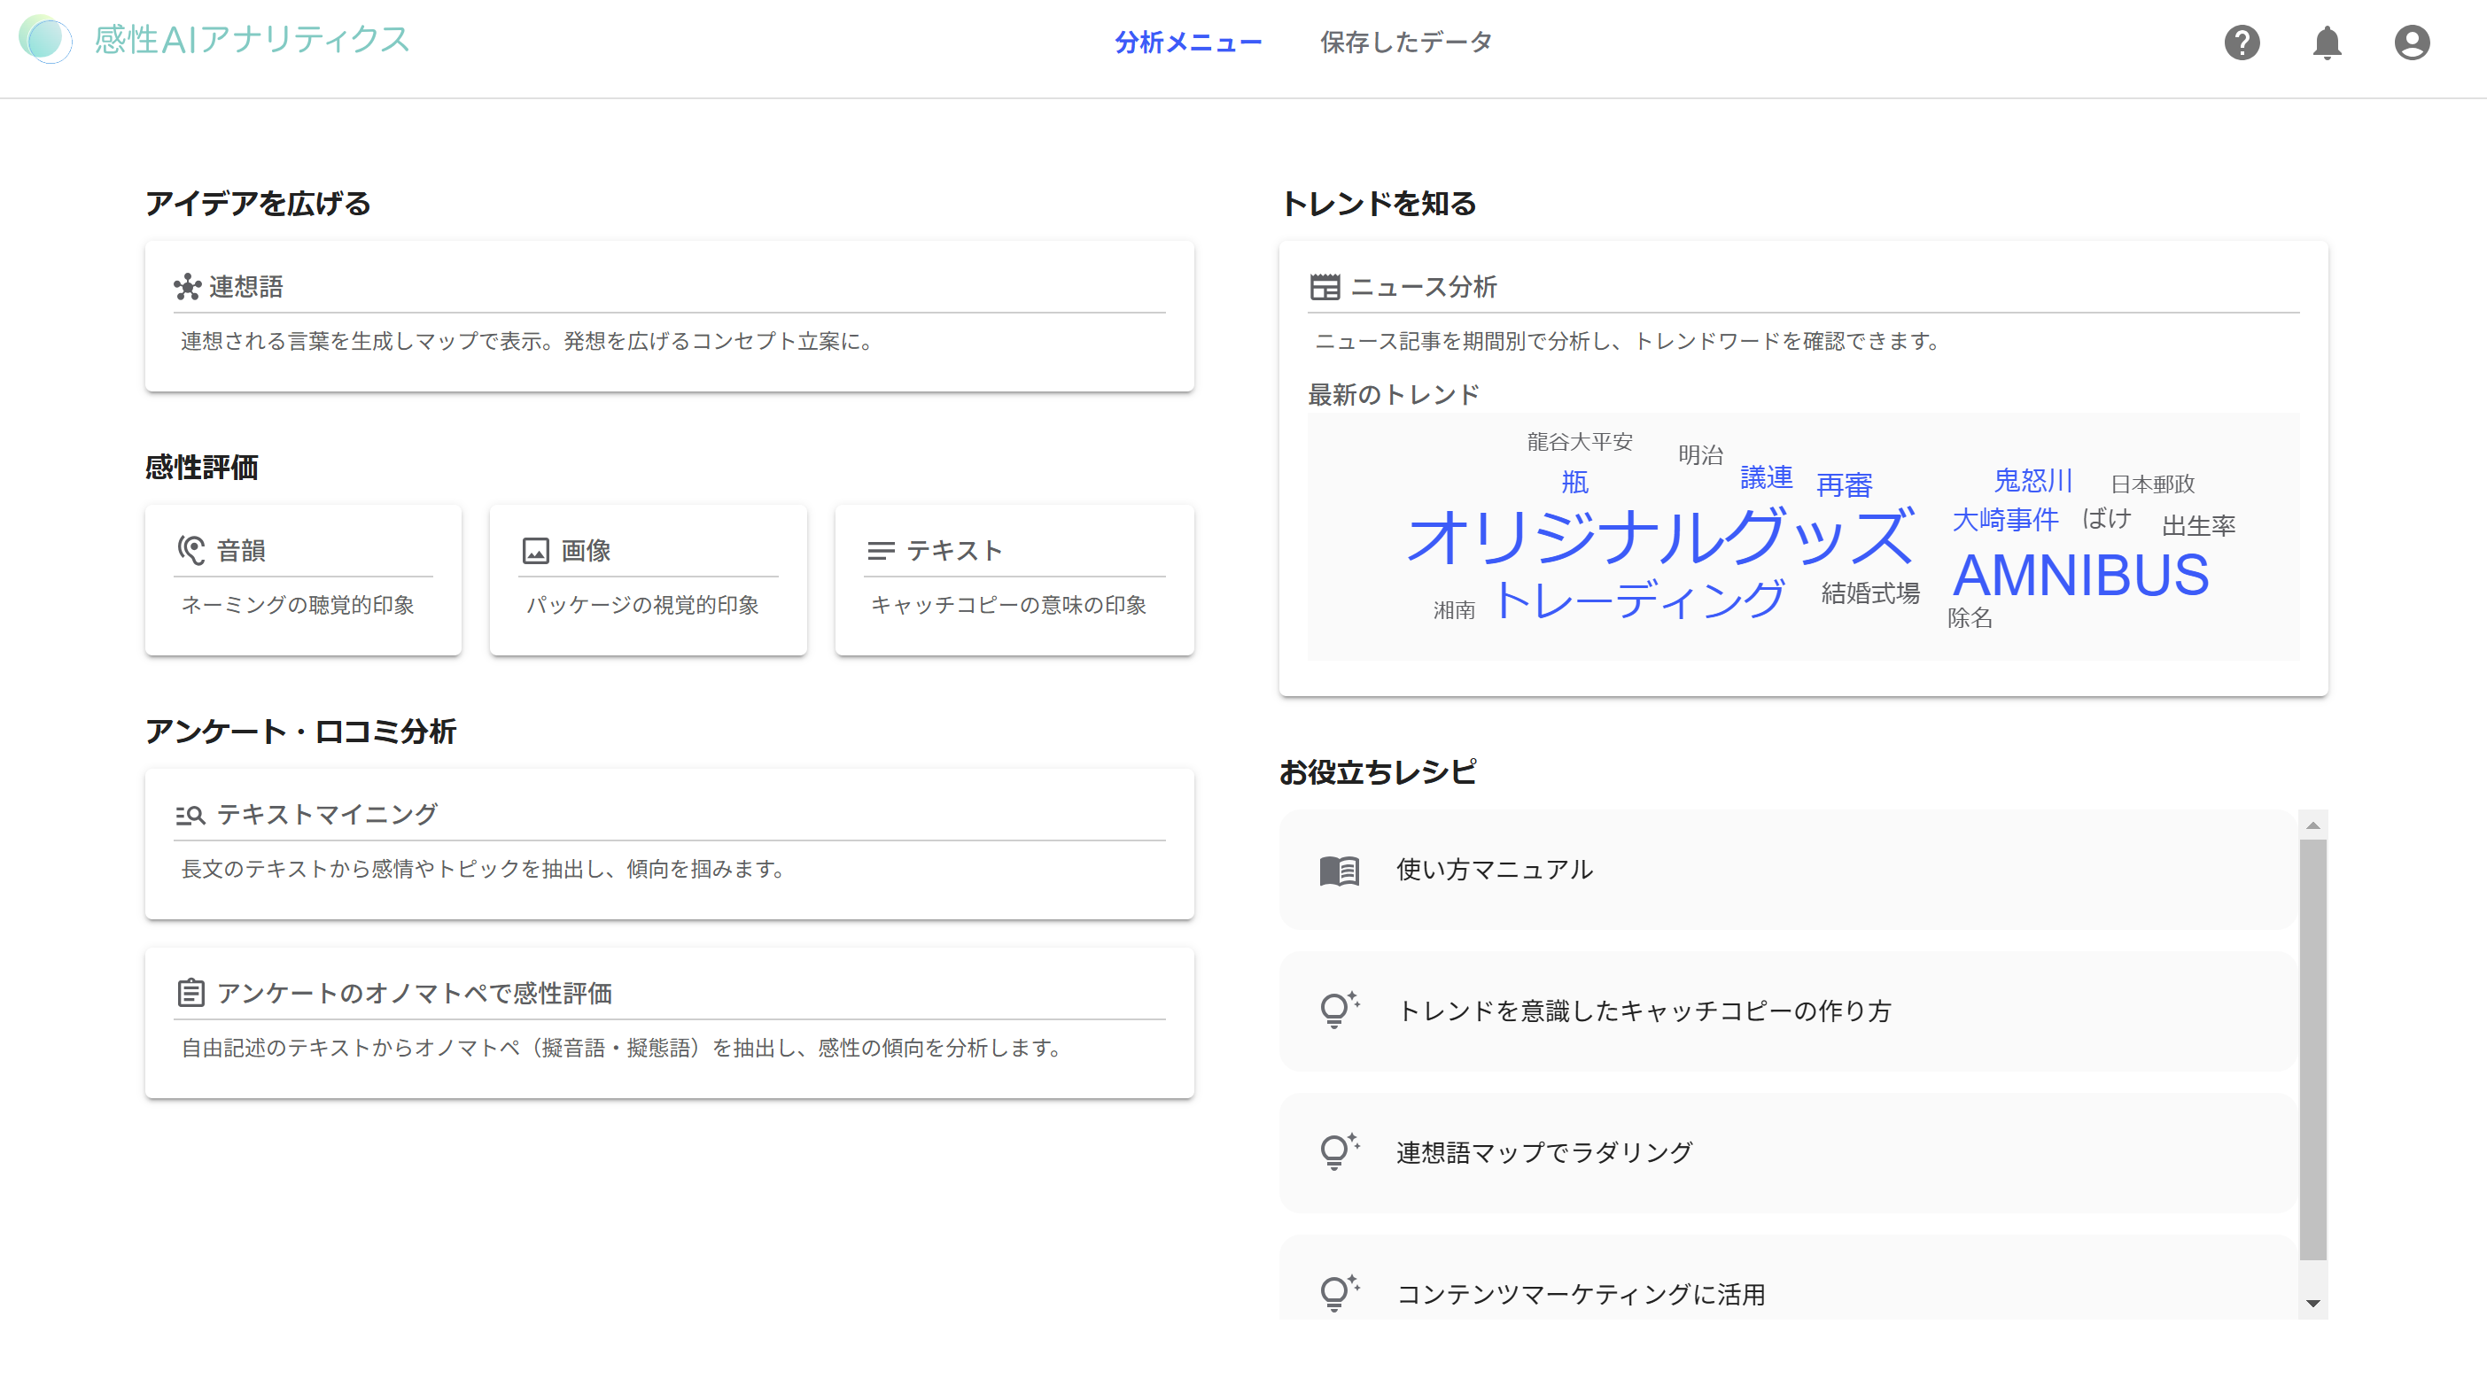The image size is (2487, 1394).
Task: Open notifications bell icon
Action: (x=2327, y=43)
